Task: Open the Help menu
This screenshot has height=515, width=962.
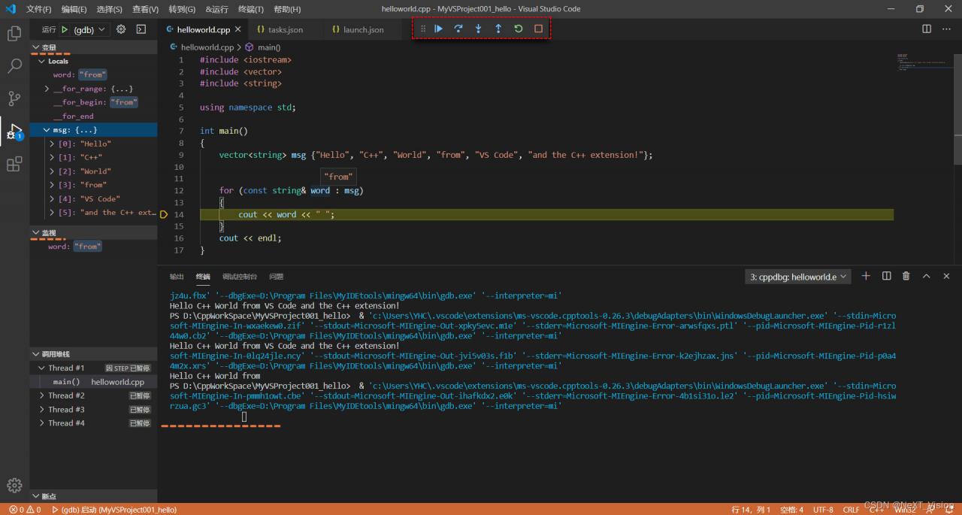Action: coord(287,9)
